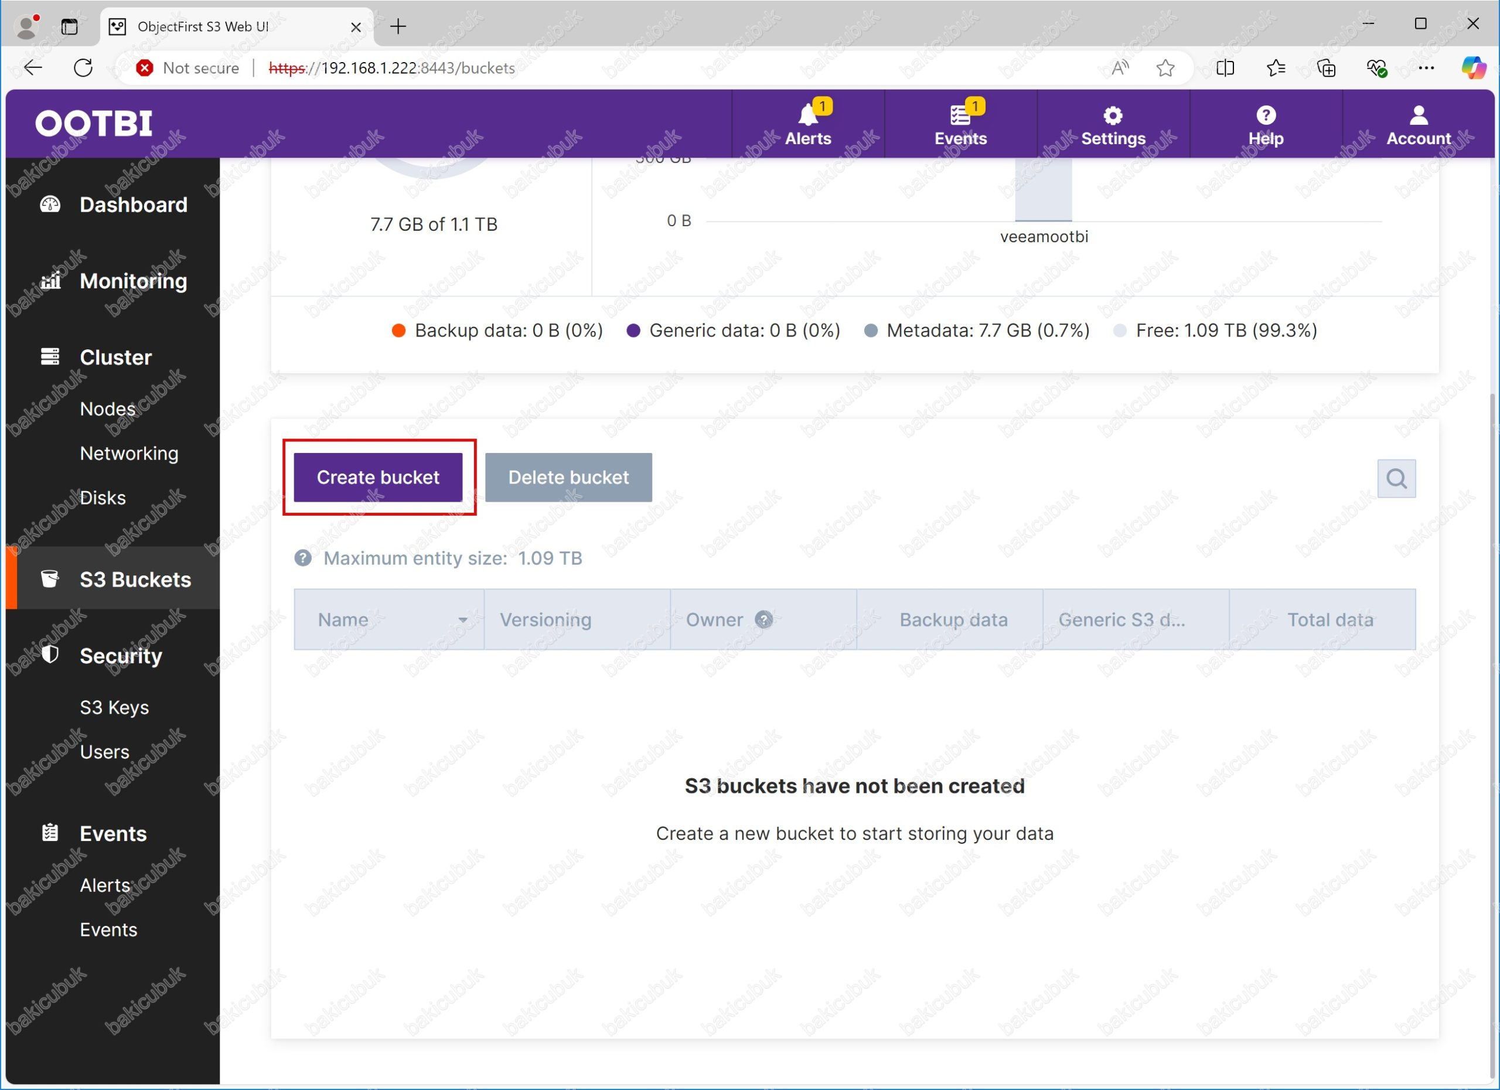This screenshot has height=1090, width=1500.
Task: Open split screen icon
Action: pos(1225,67)
